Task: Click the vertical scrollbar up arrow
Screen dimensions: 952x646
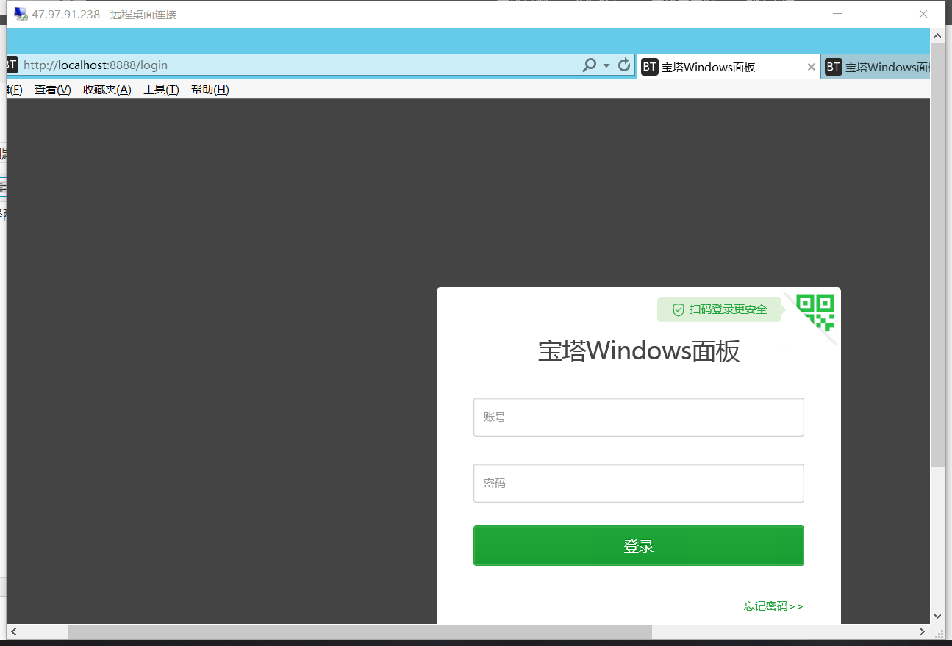Action: pos(937,35)
